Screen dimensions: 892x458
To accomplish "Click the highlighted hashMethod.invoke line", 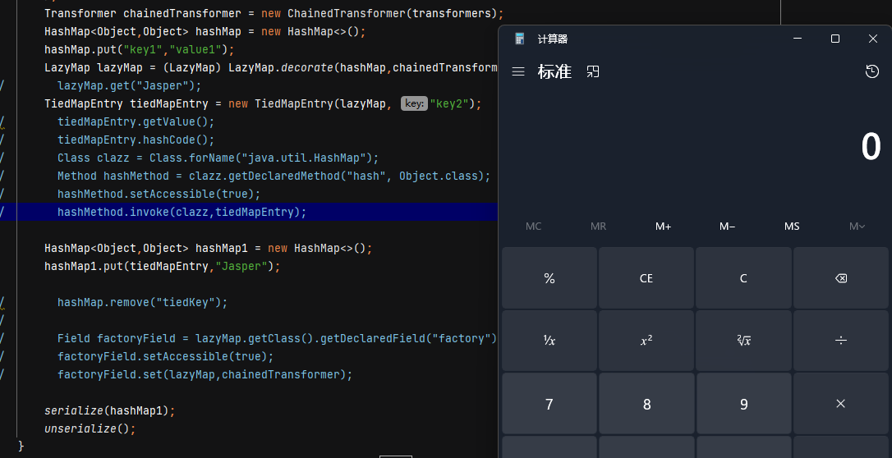I will click(x=182, y=212).
